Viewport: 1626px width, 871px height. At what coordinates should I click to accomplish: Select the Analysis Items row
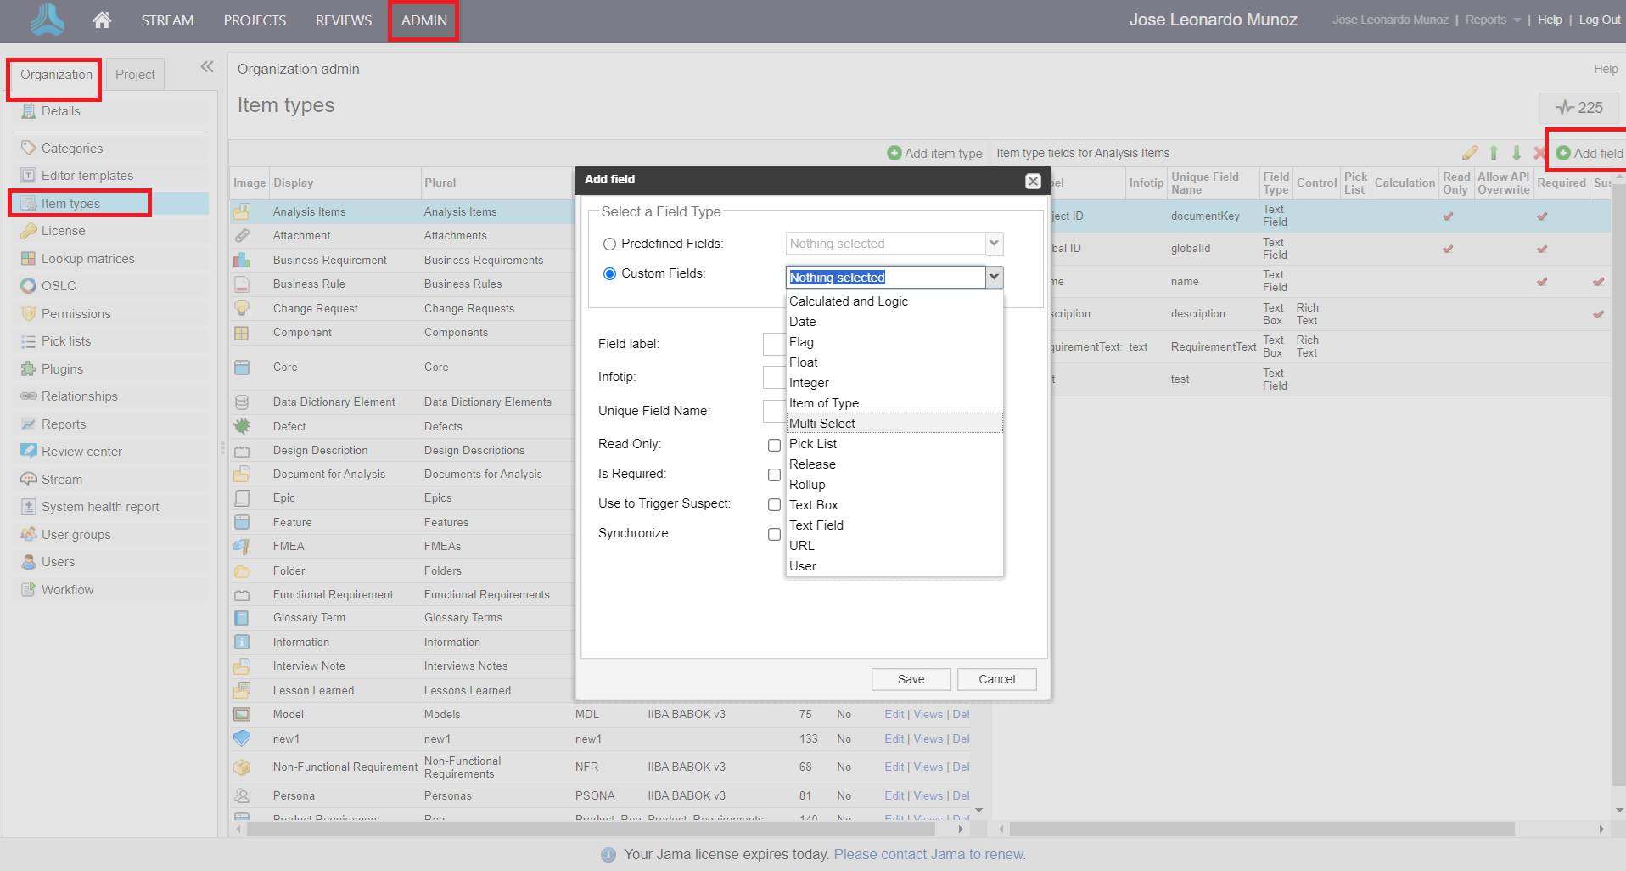tap(402, 212)
